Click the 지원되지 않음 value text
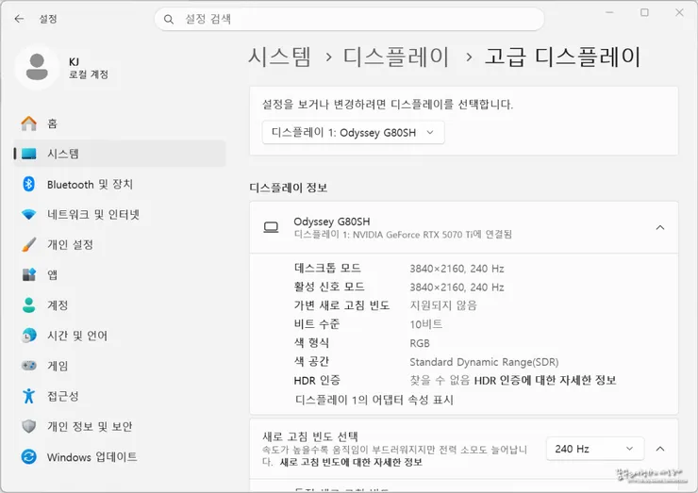Image resolution: width=698 pixels, height=493 pixels. [x=443, y=305]
